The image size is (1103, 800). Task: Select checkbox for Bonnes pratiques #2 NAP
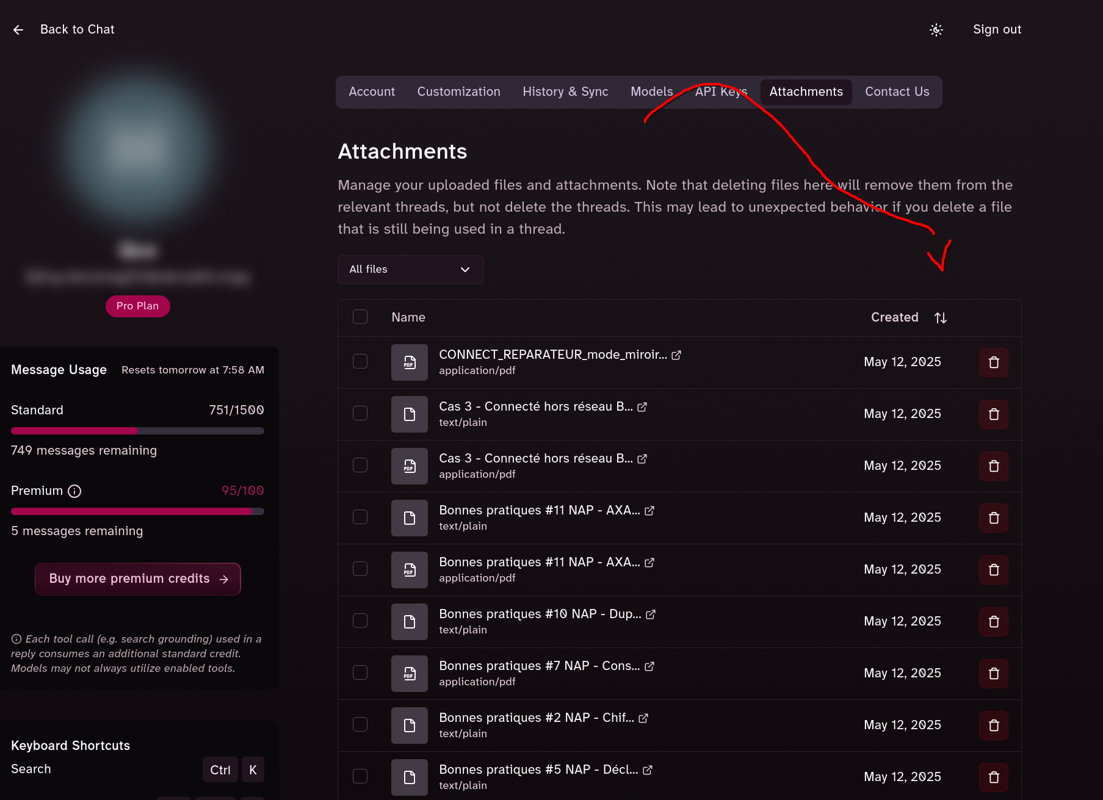(360, 724)
